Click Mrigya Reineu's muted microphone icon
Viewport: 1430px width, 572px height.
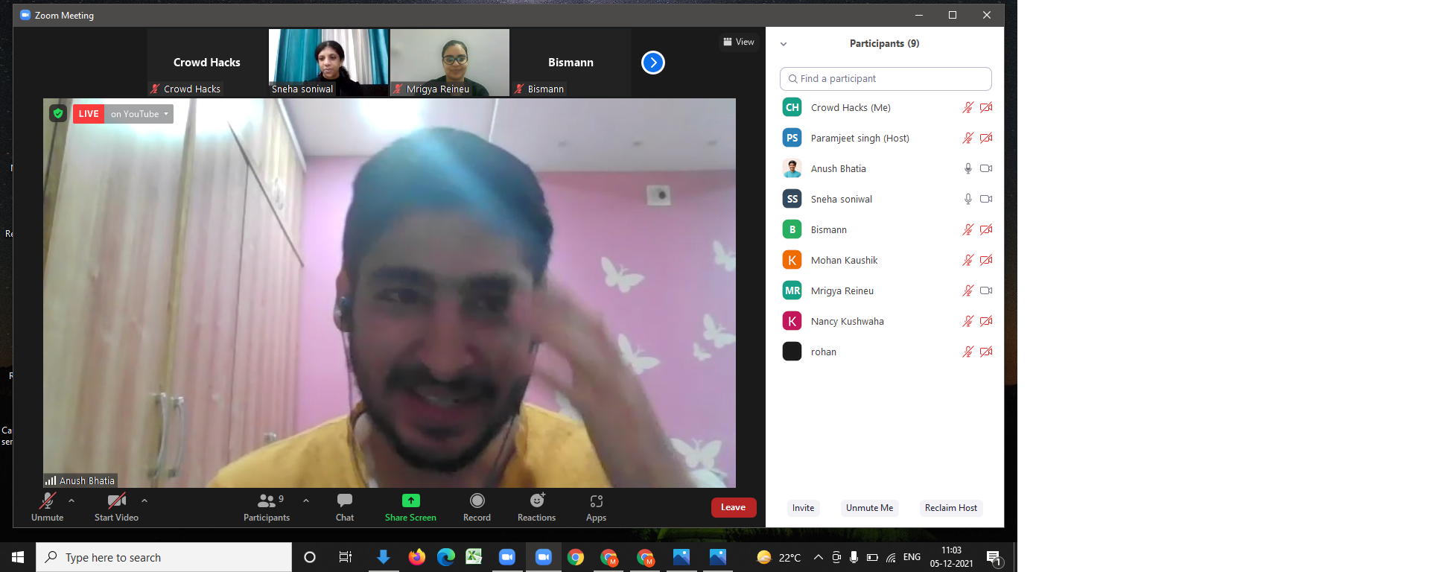tap(967, 290)
